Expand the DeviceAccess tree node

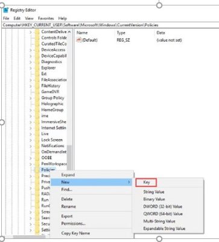click(x=31, y=50)
